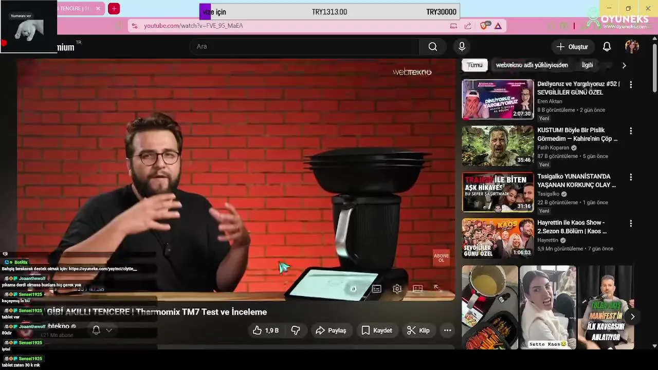Select the Tümü filter chip
658x370 pixels.
click(x=474, y=65)
